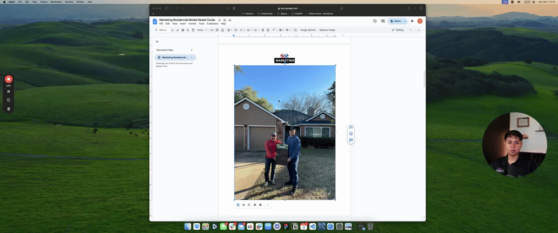Select the Wrap text image option
Viewport: 558px width, 233px height.
click(244, 205)
